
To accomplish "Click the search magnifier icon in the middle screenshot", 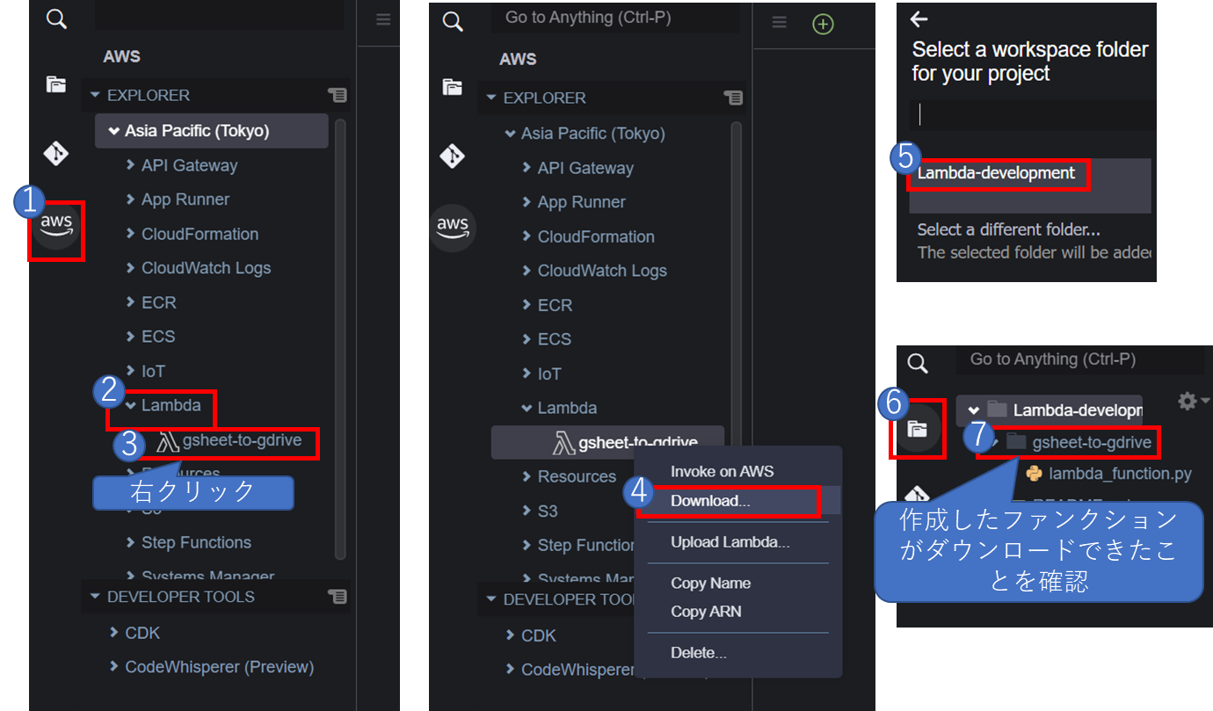I will 453,22.
